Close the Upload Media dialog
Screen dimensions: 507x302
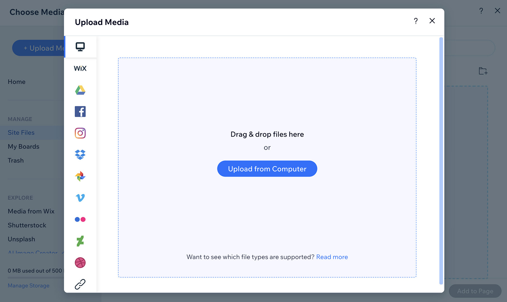(x=432, y=21)
